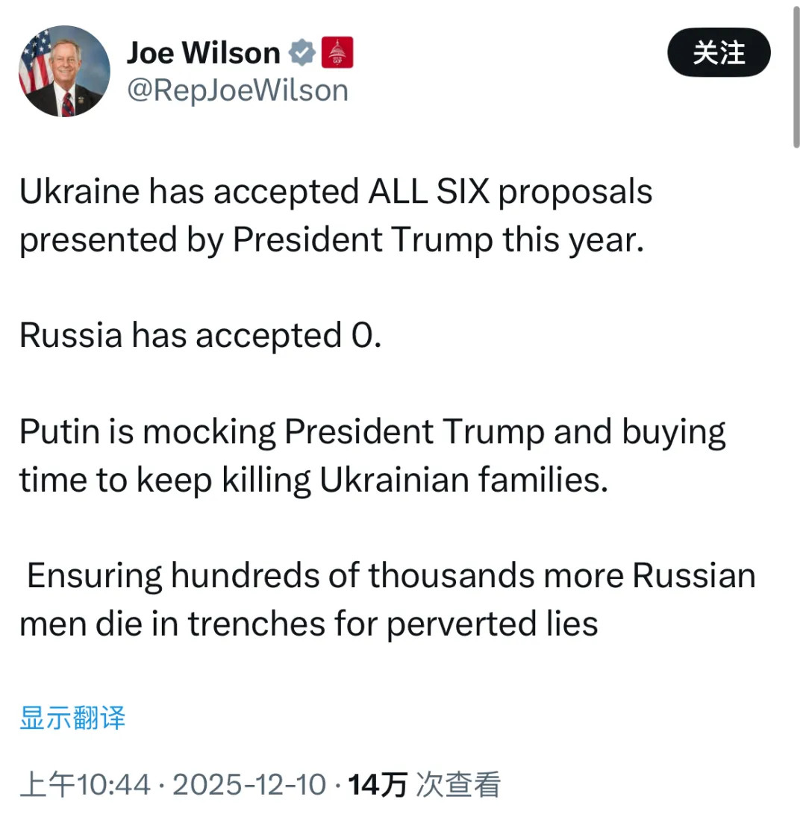
Task: Click the "presented by President Trump this year" line
Action: coord(331,241)
